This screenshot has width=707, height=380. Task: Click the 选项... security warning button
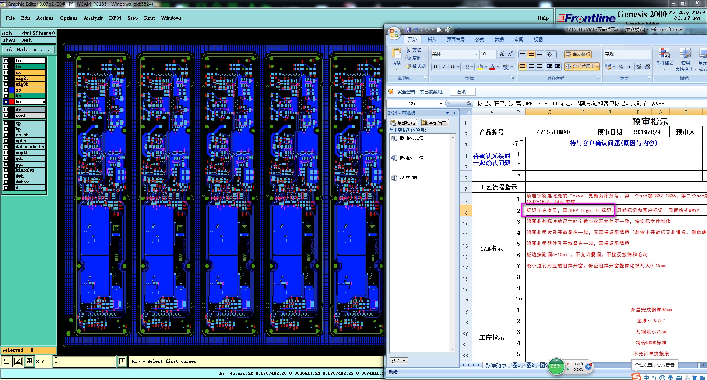click(x=463, y=92)
